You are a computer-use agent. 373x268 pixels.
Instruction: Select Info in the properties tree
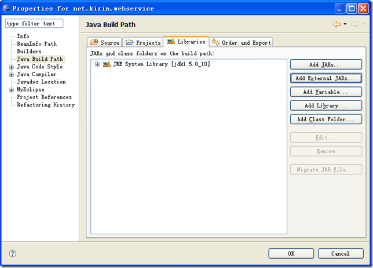[23, 36]
